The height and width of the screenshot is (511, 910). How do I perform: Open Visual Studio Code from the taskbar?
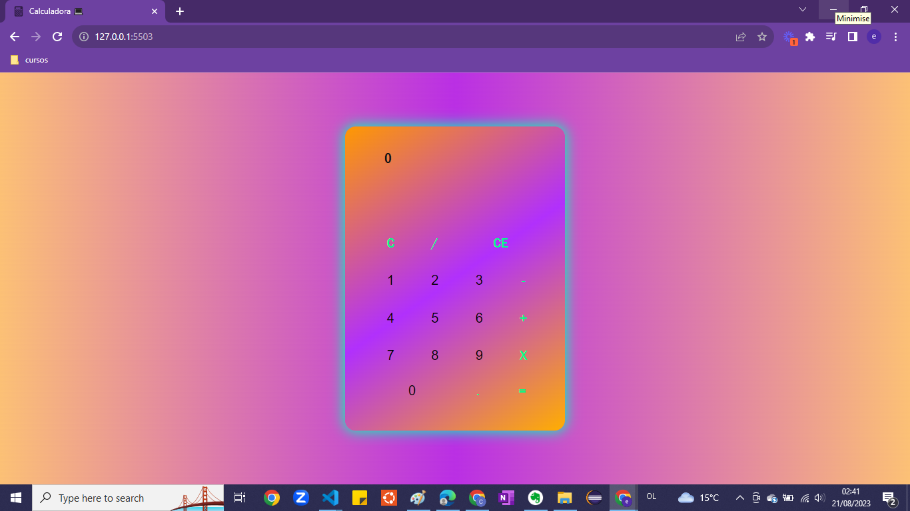coord(330,497)
